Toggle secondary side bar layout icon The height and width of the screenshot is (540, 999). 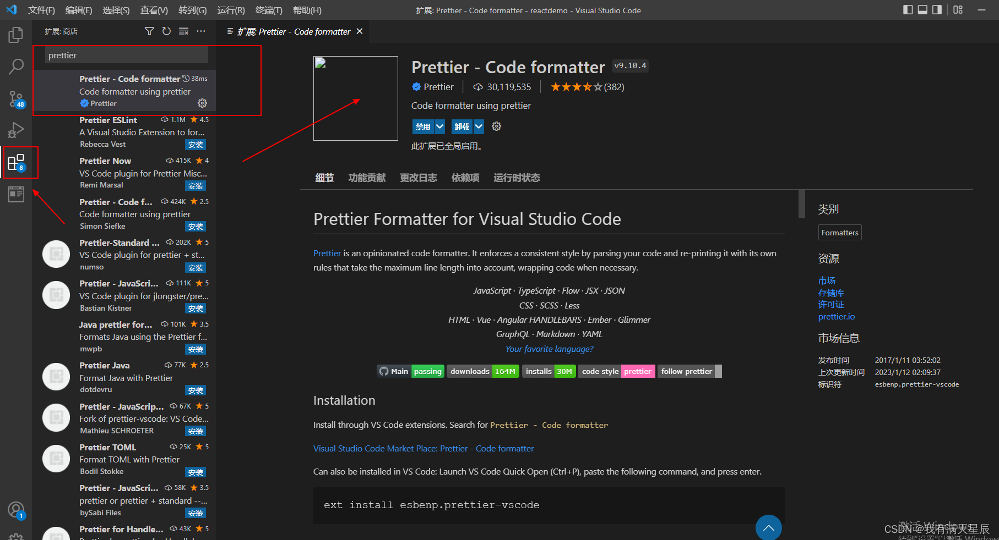click(x=937, y=10)
